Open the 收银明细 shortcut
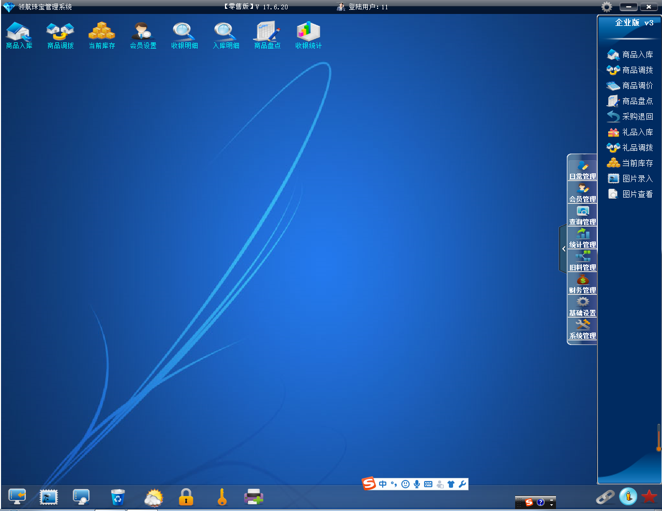 185,36
